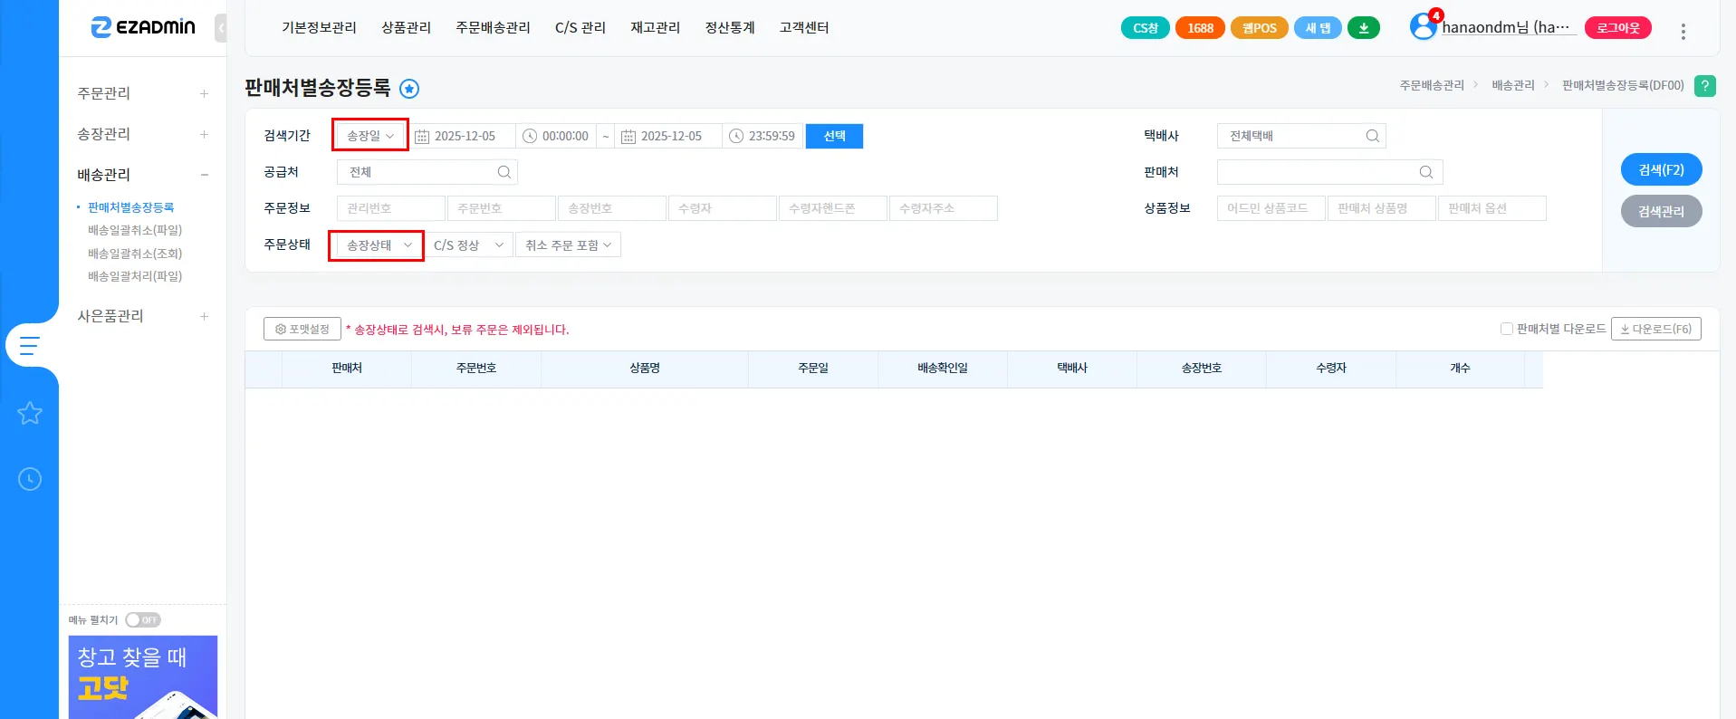Search sellers with 판매처 magnifier icon
The height and width of the screenshot is (719, 1736).
point(1426,172)
